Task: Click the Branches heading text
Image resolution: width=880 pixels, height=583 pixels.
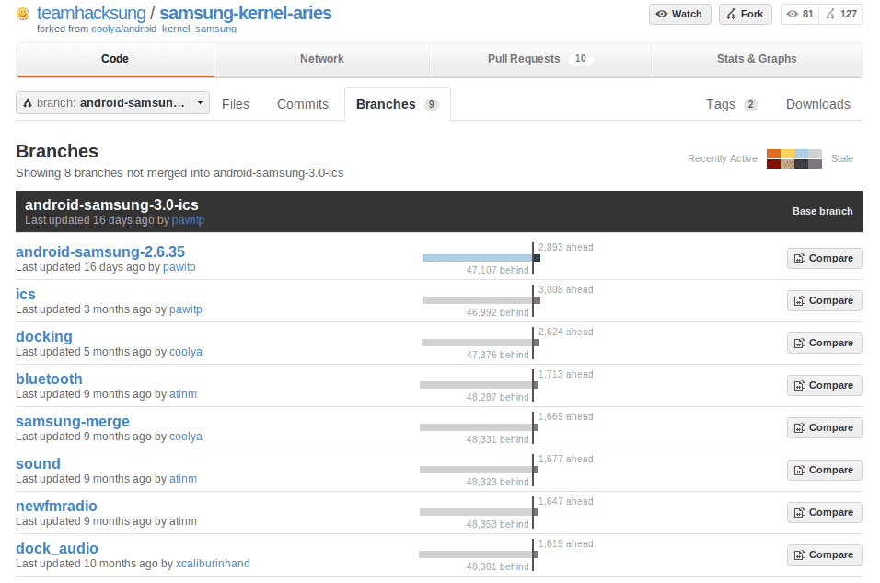Action: click(57, 151)
